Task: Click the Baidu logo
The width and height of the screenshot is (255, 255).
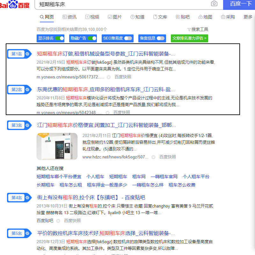Action: 15,4
